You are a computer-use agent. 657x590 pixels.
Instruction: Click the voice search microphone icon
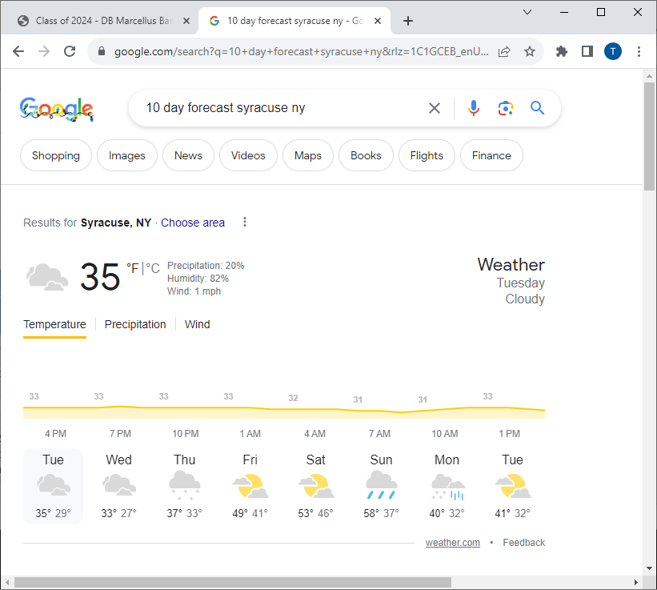474,107
